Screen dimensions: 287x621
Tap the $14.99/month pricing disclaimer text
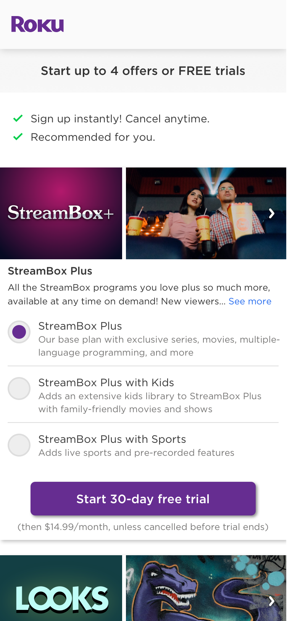point(143,527)
